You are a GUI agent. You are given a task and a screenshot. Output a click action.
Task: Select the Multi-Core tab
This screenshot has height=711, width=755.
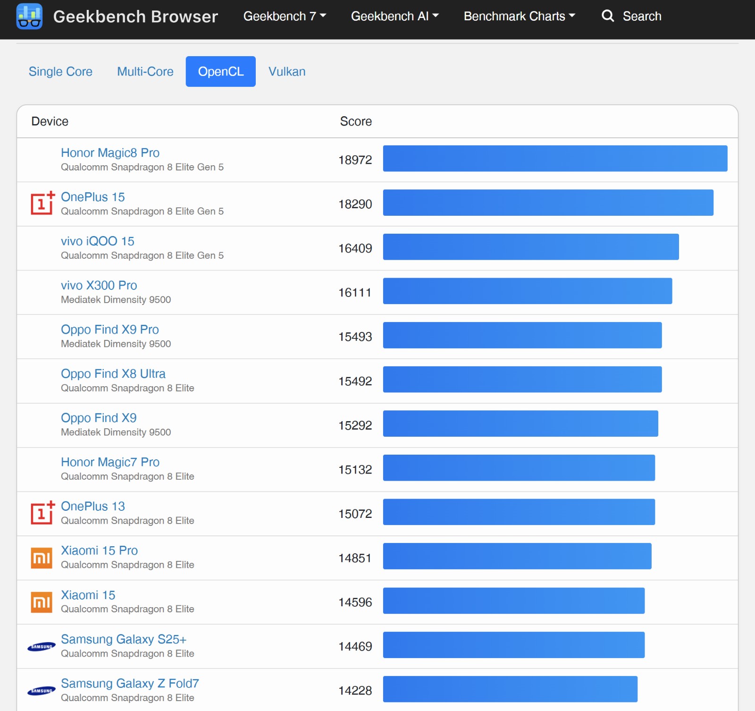(x=145, y=71)
